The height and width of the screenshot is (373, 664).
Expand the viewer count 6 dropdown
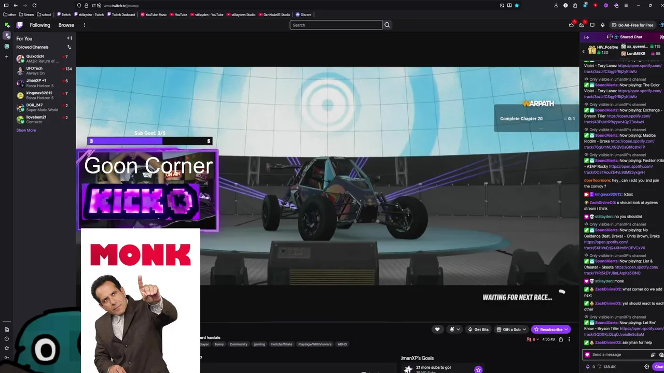(538, 339)
